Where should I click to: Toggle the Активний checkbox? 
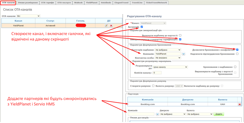[x=142, y=27]
